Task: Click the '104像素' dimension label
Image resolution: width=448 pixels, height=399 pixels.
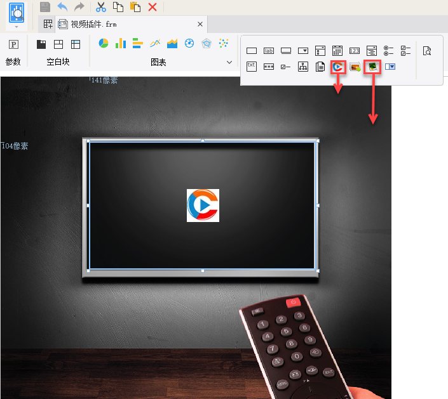Action: 15,146
